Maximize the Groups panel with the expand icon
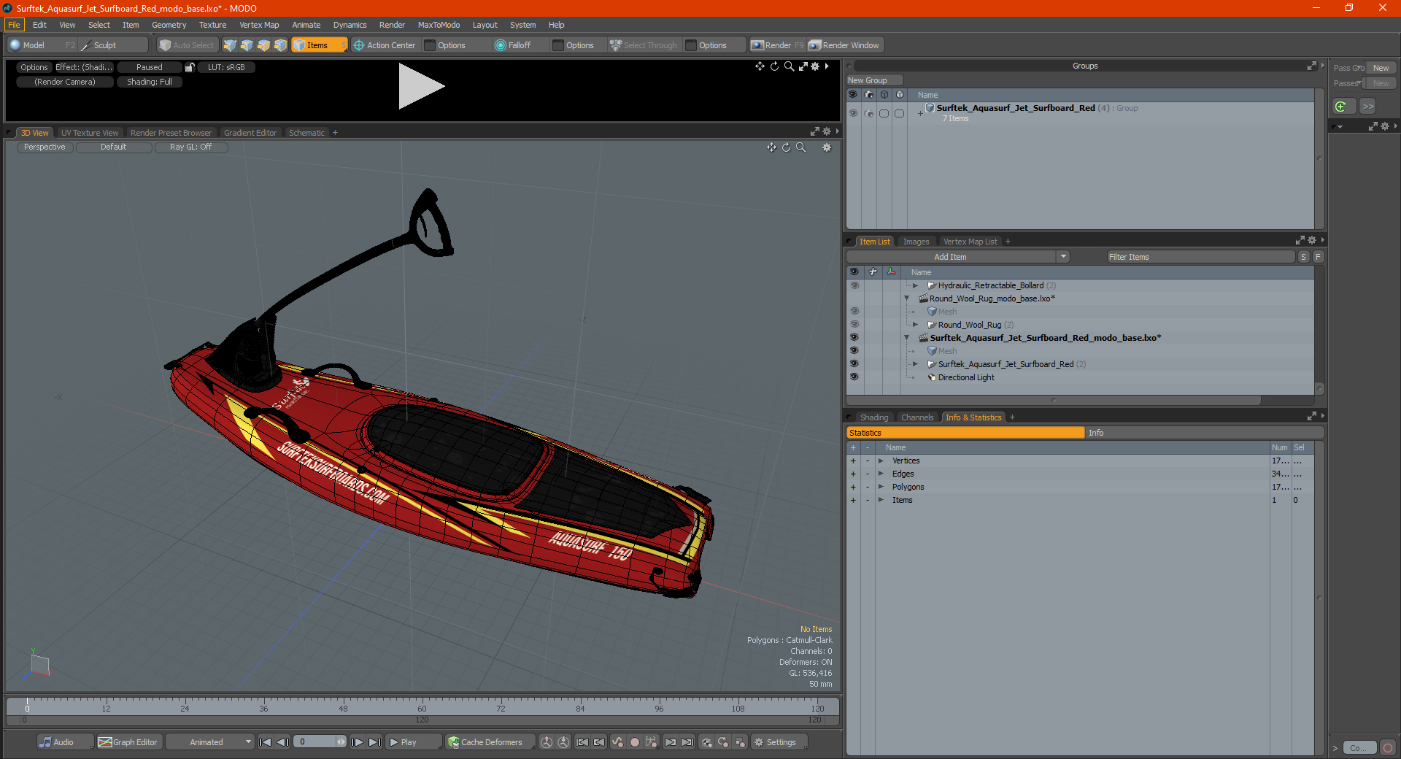This screenshot has width=1401, height=759. point(1312,66)
